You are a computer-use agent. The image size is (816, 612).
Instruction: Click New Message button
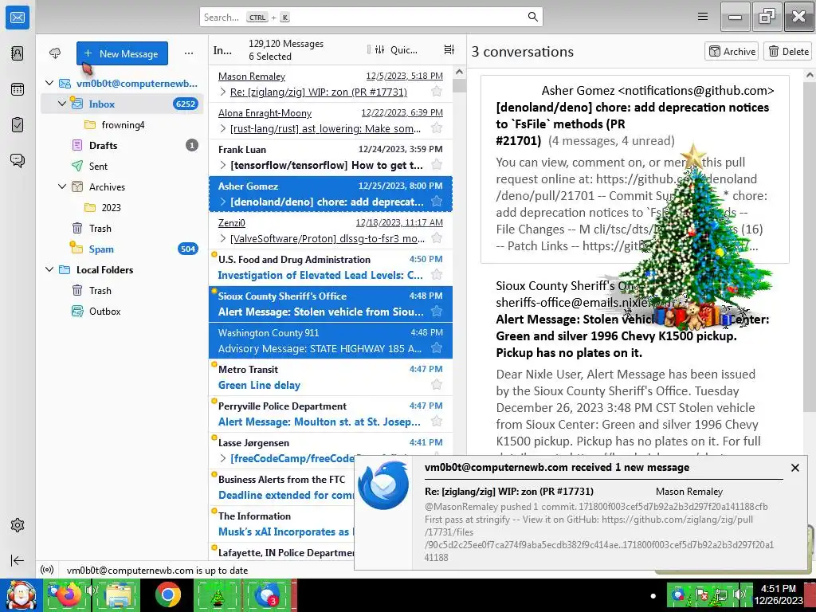(122, 53)
